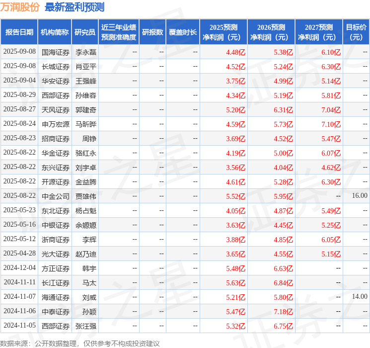Click 招商证券 institution cell
The image size is (370, 348).
56,139
